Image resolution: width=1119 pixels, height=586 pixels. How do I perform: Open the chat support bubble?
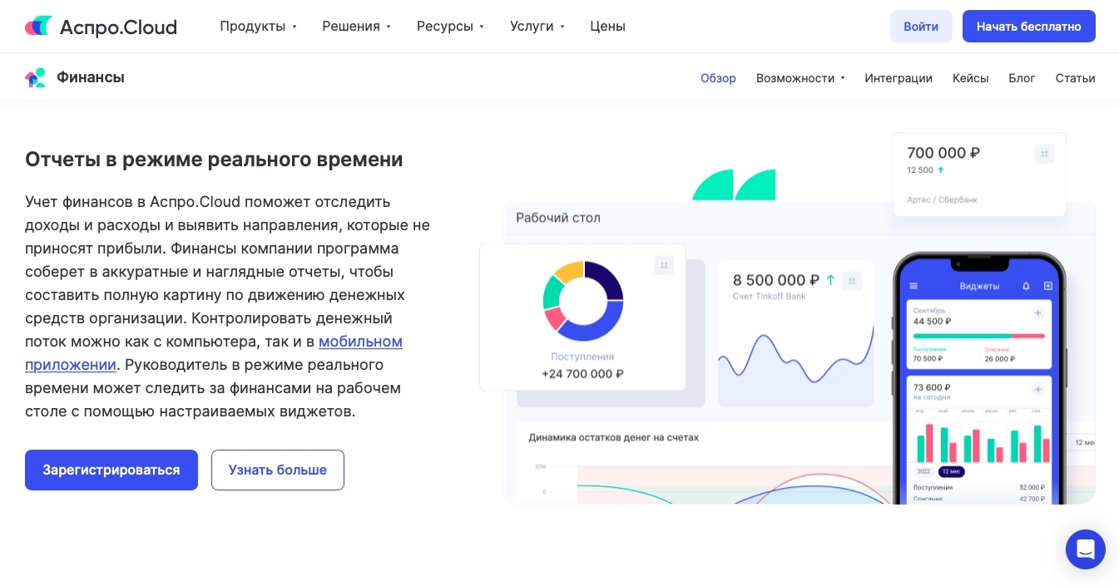tap(1086, 549)
